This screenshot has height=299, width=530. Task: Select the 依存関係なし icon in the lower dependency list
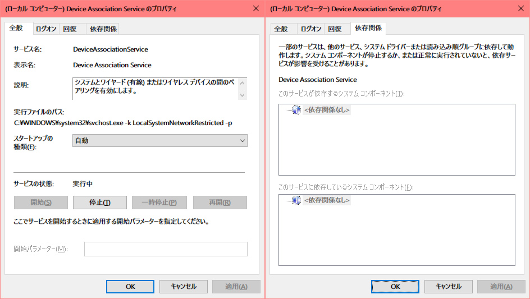click(x=296, y=200)
